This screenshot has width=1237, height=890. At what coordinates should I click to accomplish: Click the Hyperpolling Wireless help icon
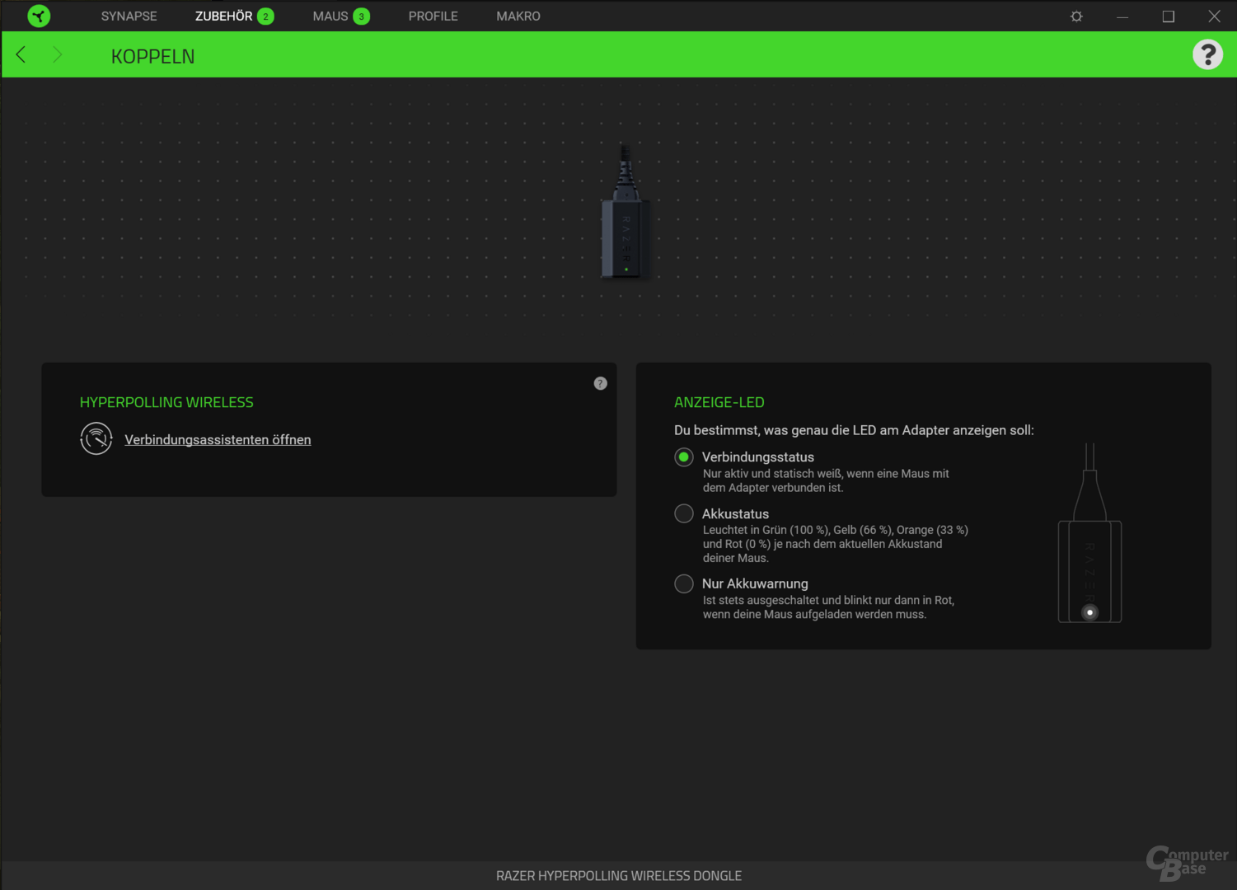tap(600, 383)
